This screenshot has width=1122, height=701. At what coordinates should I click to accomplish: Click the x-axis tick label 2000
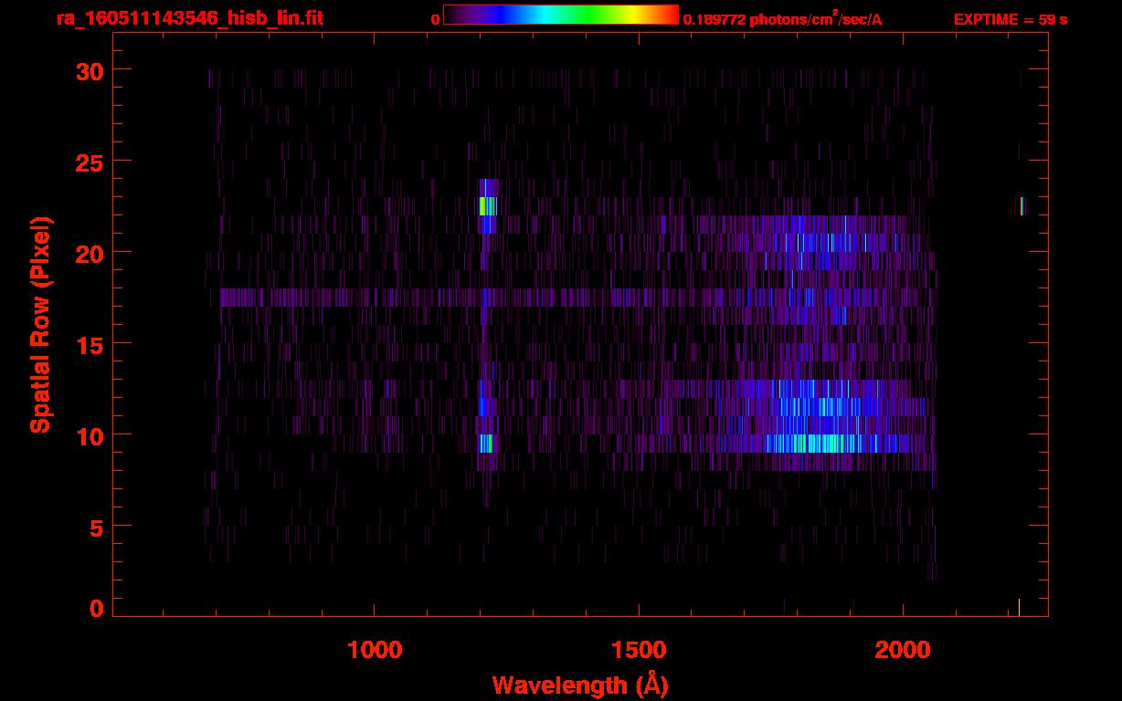coord(903,650)
